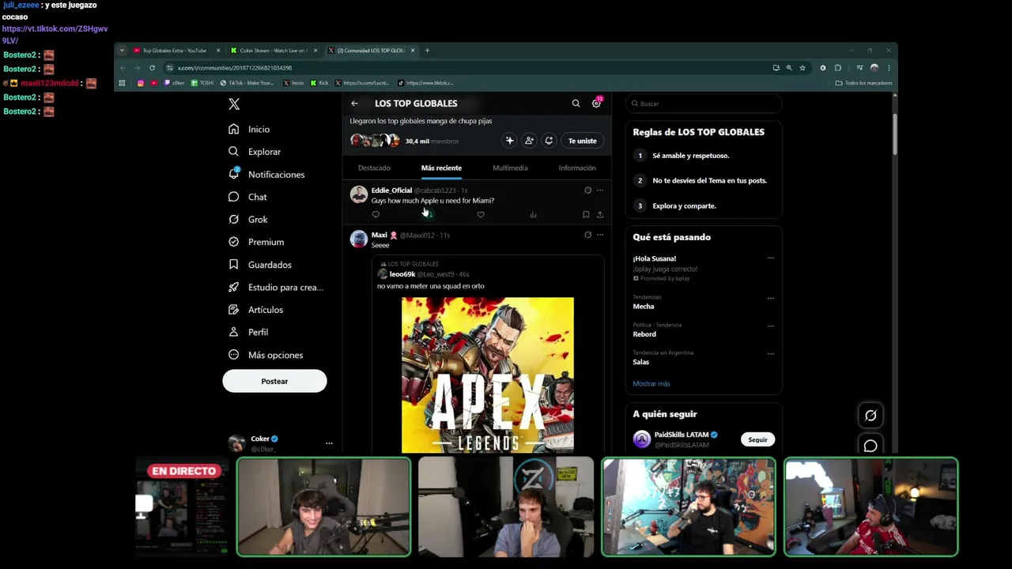Click the Te uniste button
Screen dimensions: 1012x569
(583, 141)
